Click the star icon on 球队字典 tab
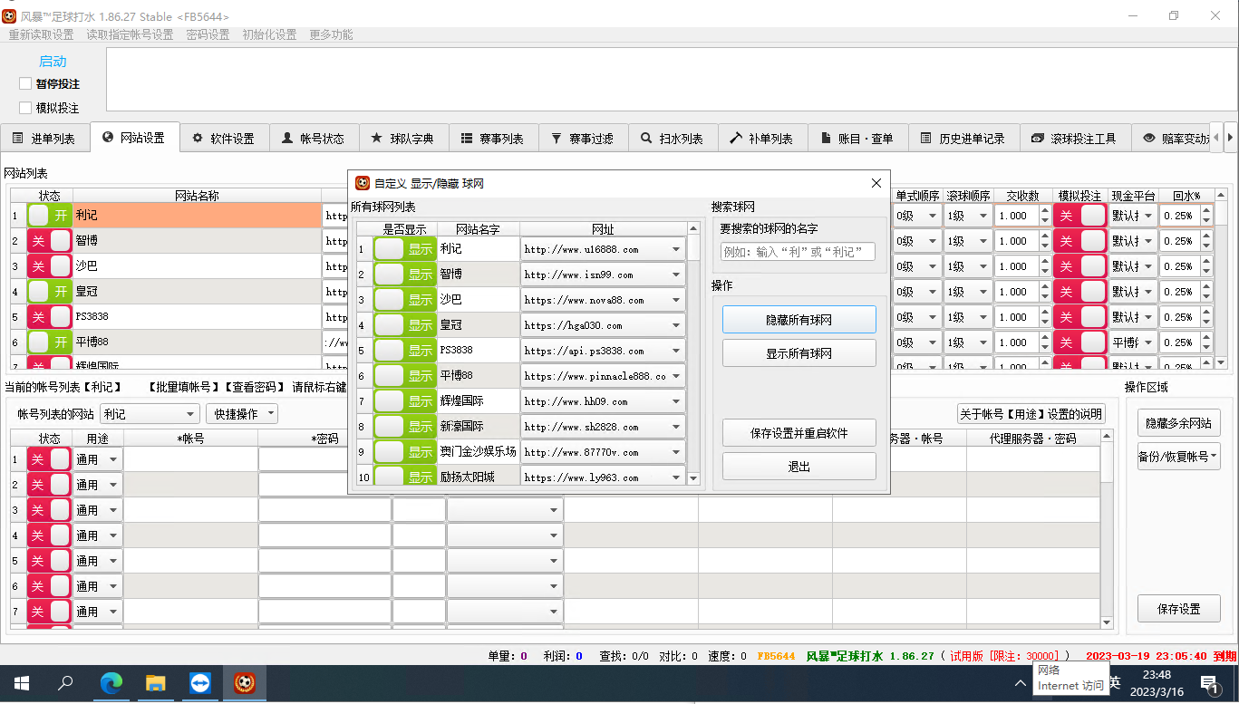This screenshot has width=1239, height=704. click(377, 139)
